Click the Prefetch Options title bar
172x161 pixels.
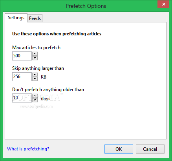coord(86,6)
